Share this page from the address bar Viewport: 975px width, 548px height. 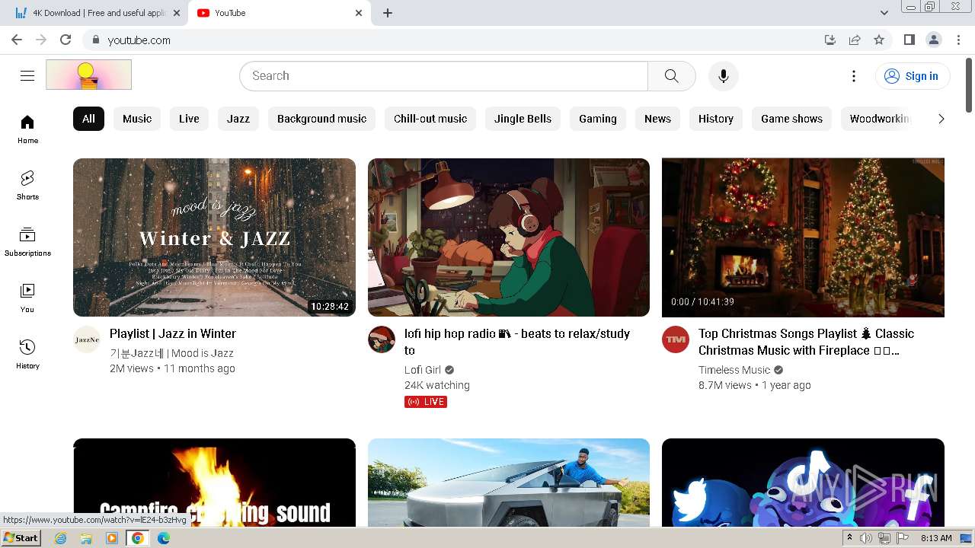(x=855, y=40)
